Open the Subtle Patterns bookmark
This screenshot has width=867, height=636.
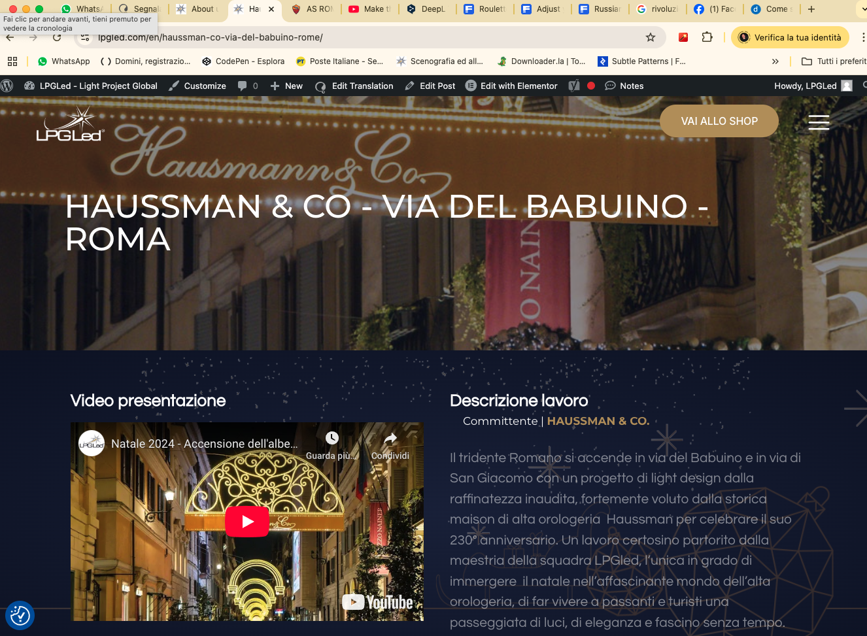pyautogui.click(x=641, y=61)
